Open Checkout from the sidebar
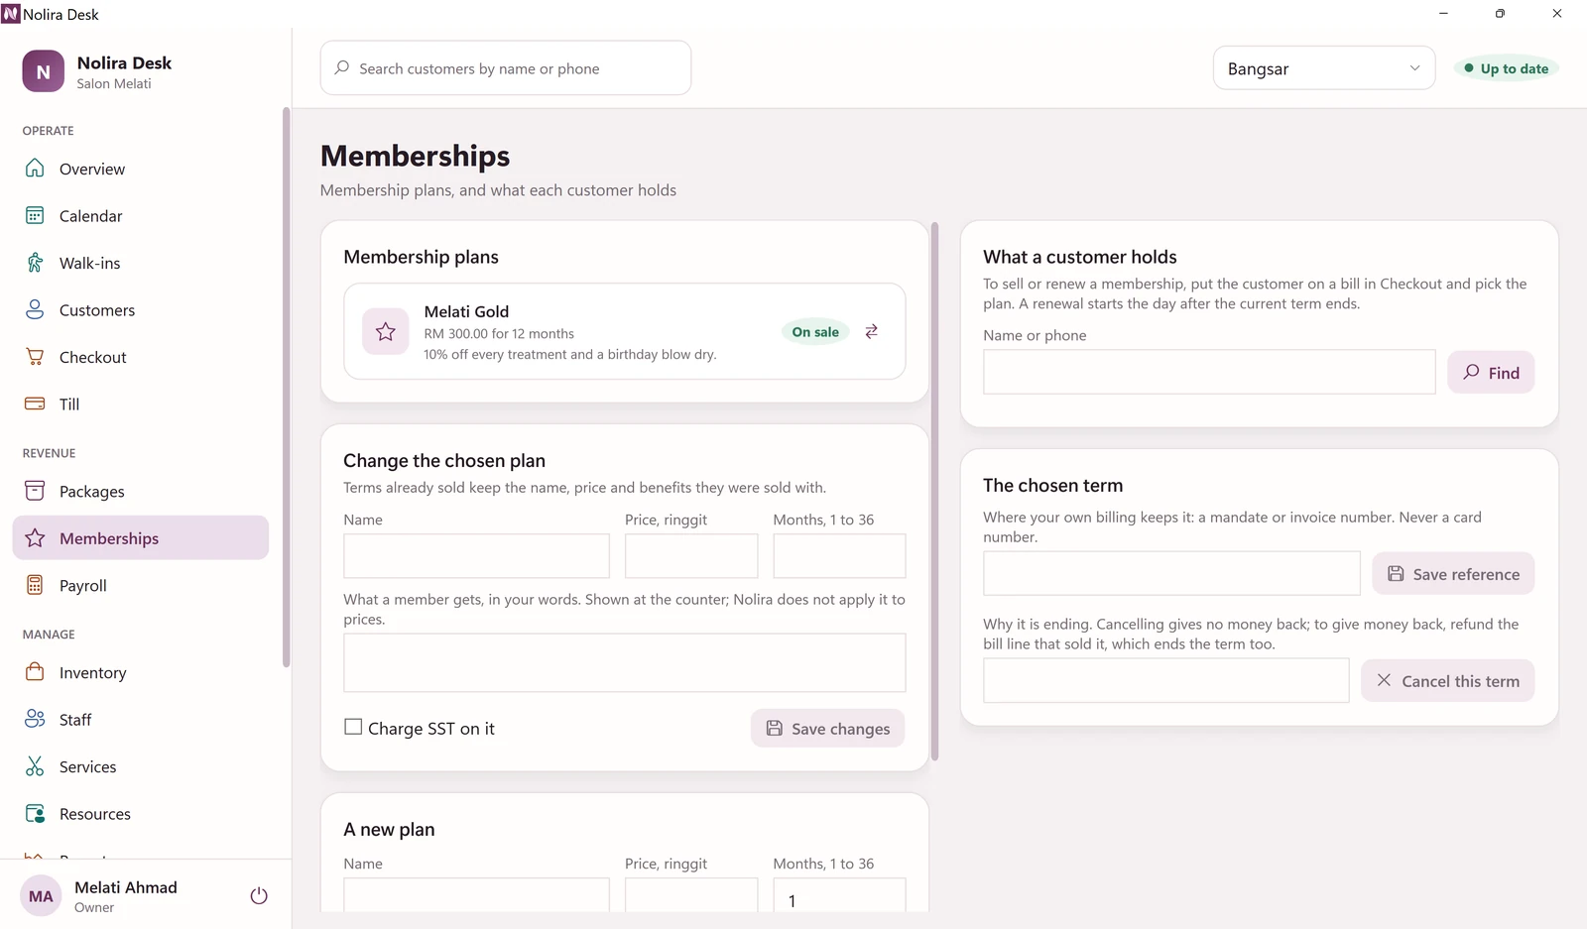This screenshot has width=1587, height=929. coord(140,357)
